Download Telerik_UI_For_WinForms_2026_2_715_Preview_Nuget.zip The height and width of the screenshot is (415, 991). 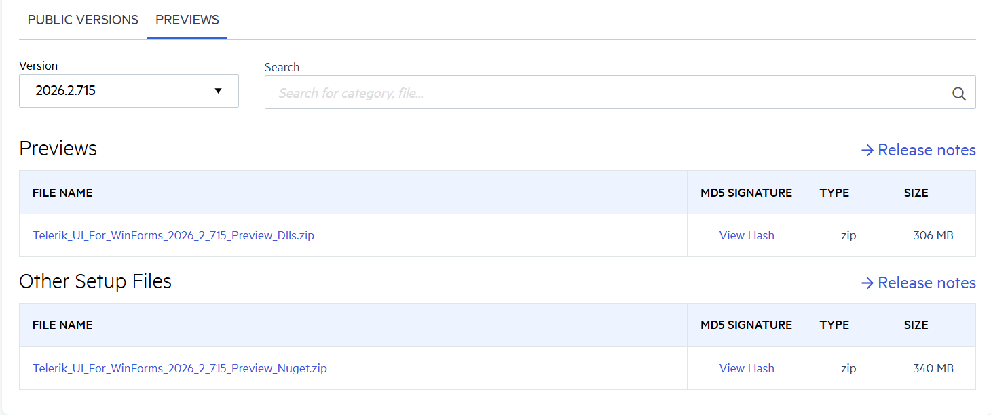pyautogui.click(x=180, y=368)
